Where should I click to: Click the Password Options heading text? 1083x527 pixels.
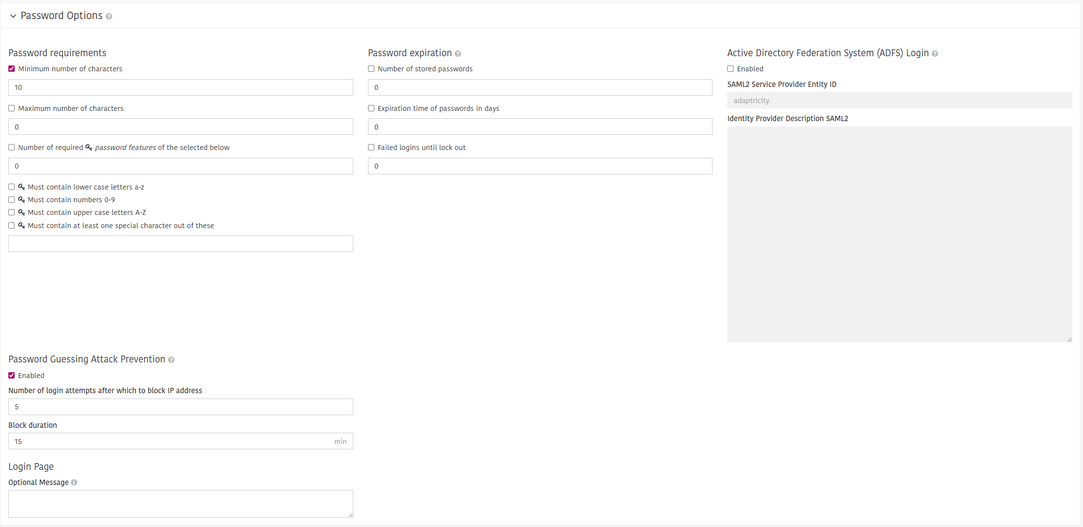tap(62, 16)
